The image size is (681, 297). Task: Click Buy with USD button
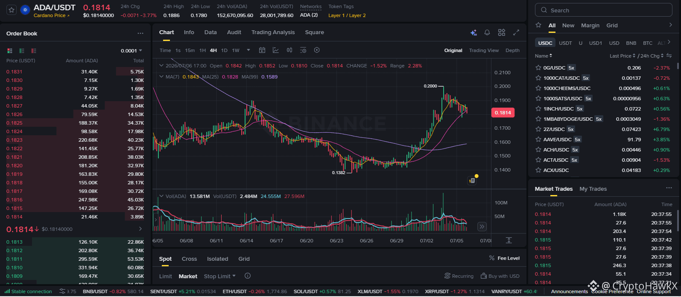(500, 276)
